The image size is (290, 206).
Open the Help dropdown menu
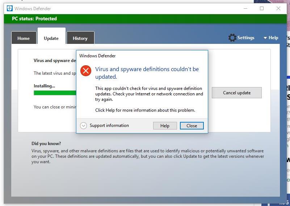(x=271, y=38)
